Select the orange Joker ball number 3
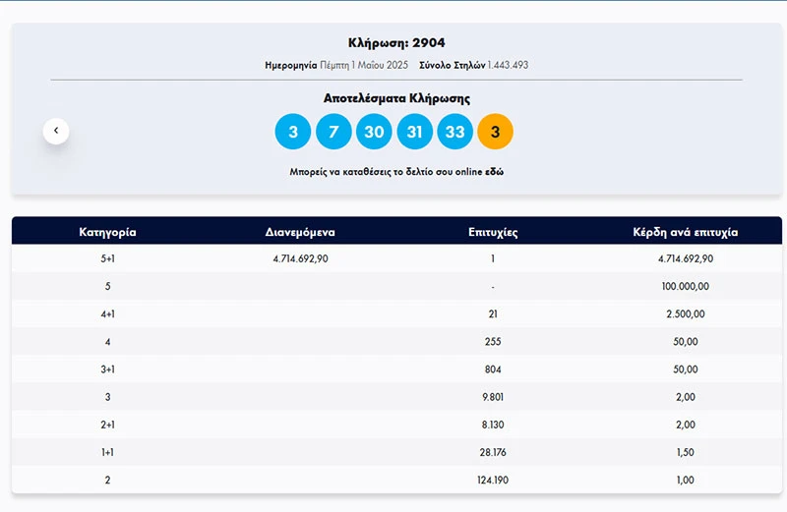Viewport: 787px width, 512px height. coord(495,131)
